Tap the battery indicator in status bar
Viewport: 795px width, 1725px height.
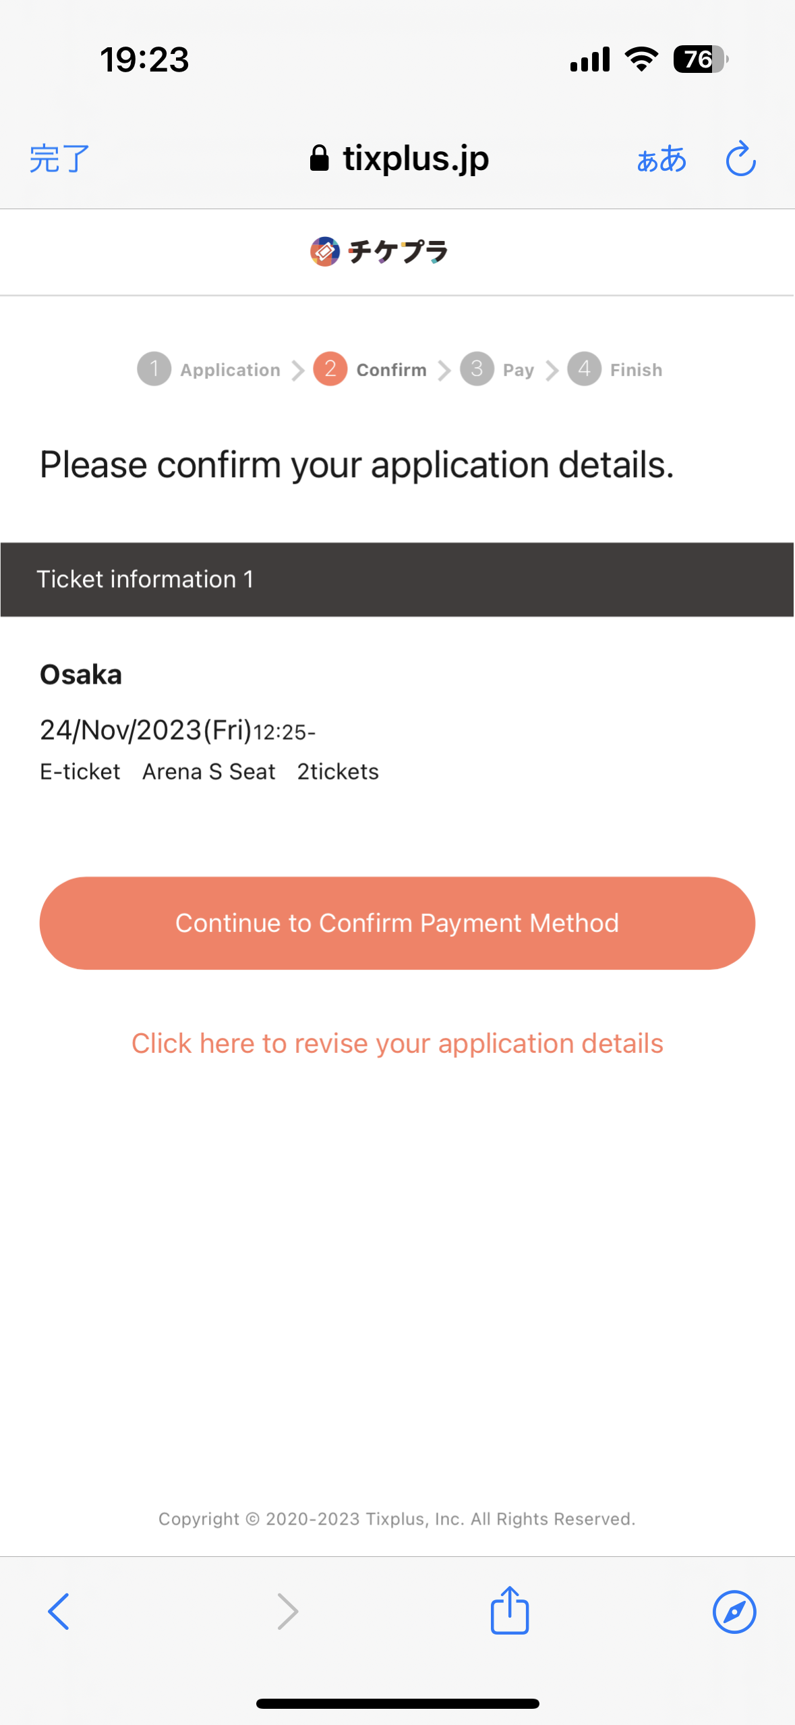(x=700, y=59)
